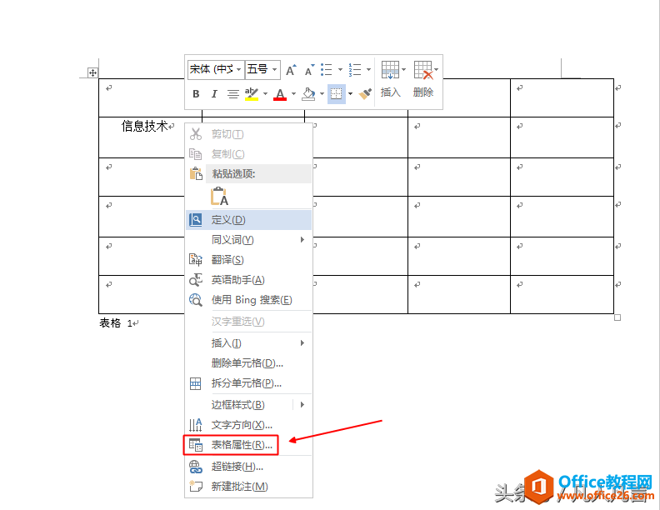This screenshot has width=660, height=510.
Task: Click the center align icon
Action: pyautogui.click(x=232, y=94)
